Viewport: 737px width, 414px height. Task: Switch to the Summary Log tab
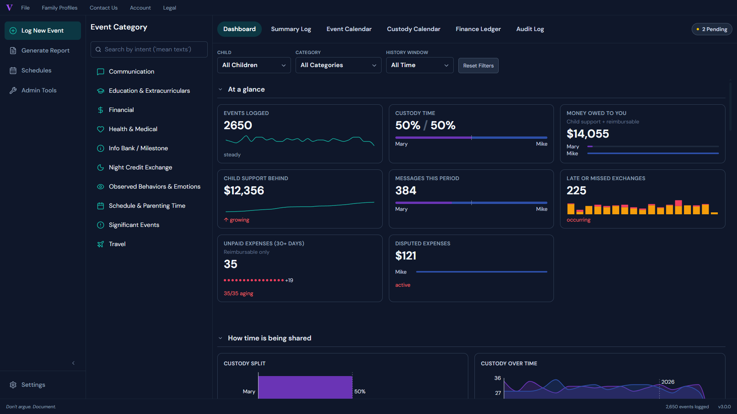pos(291,29)
